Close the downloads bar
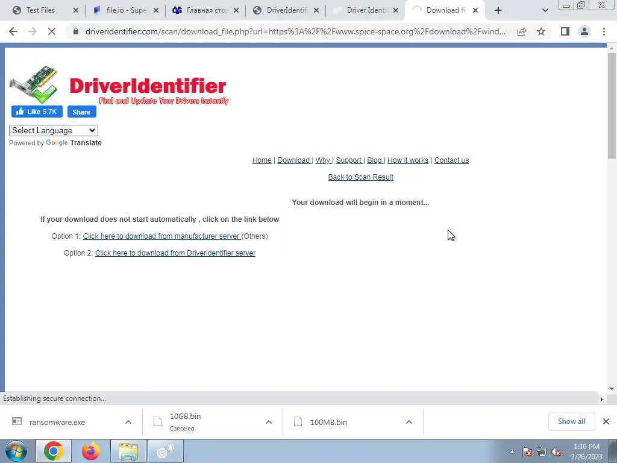617x463 pixels. pos(606,421)
